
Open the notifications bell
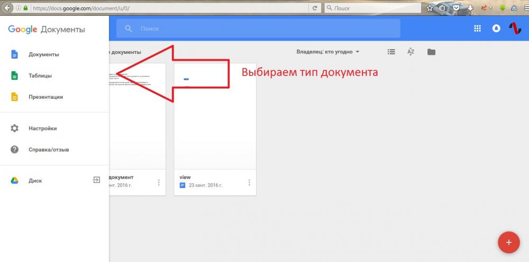pyautogui.click(x=496, y=29)
